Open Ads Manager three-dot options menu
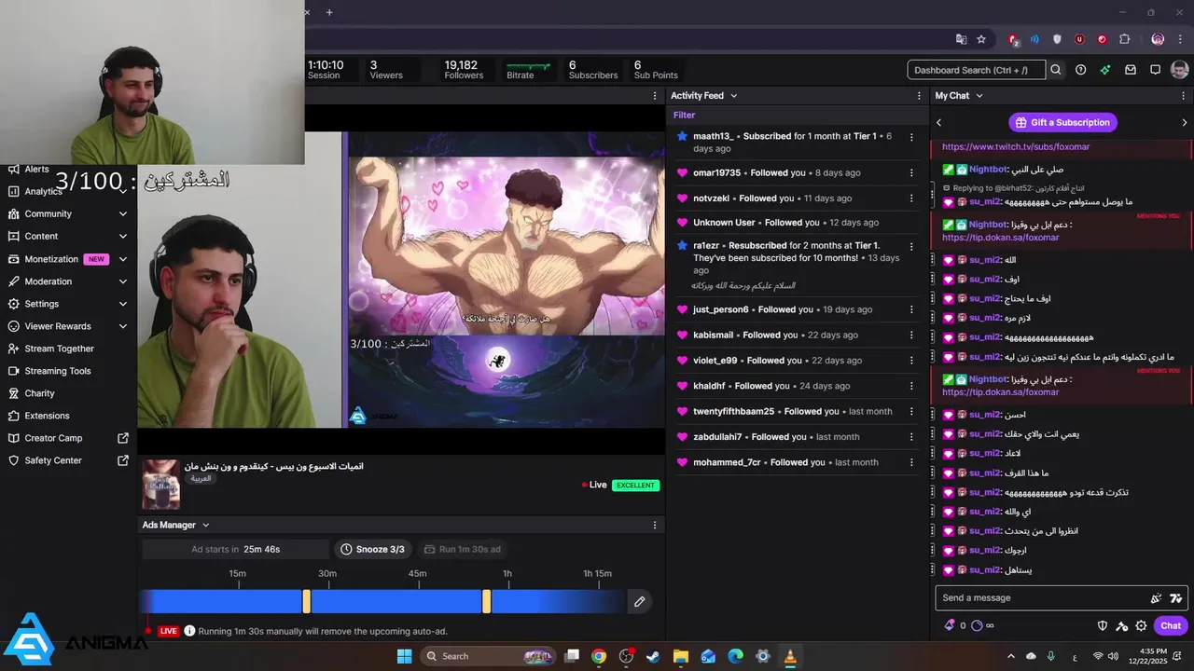The width and height of the screenshot is (1194, 671). [655, 526]
